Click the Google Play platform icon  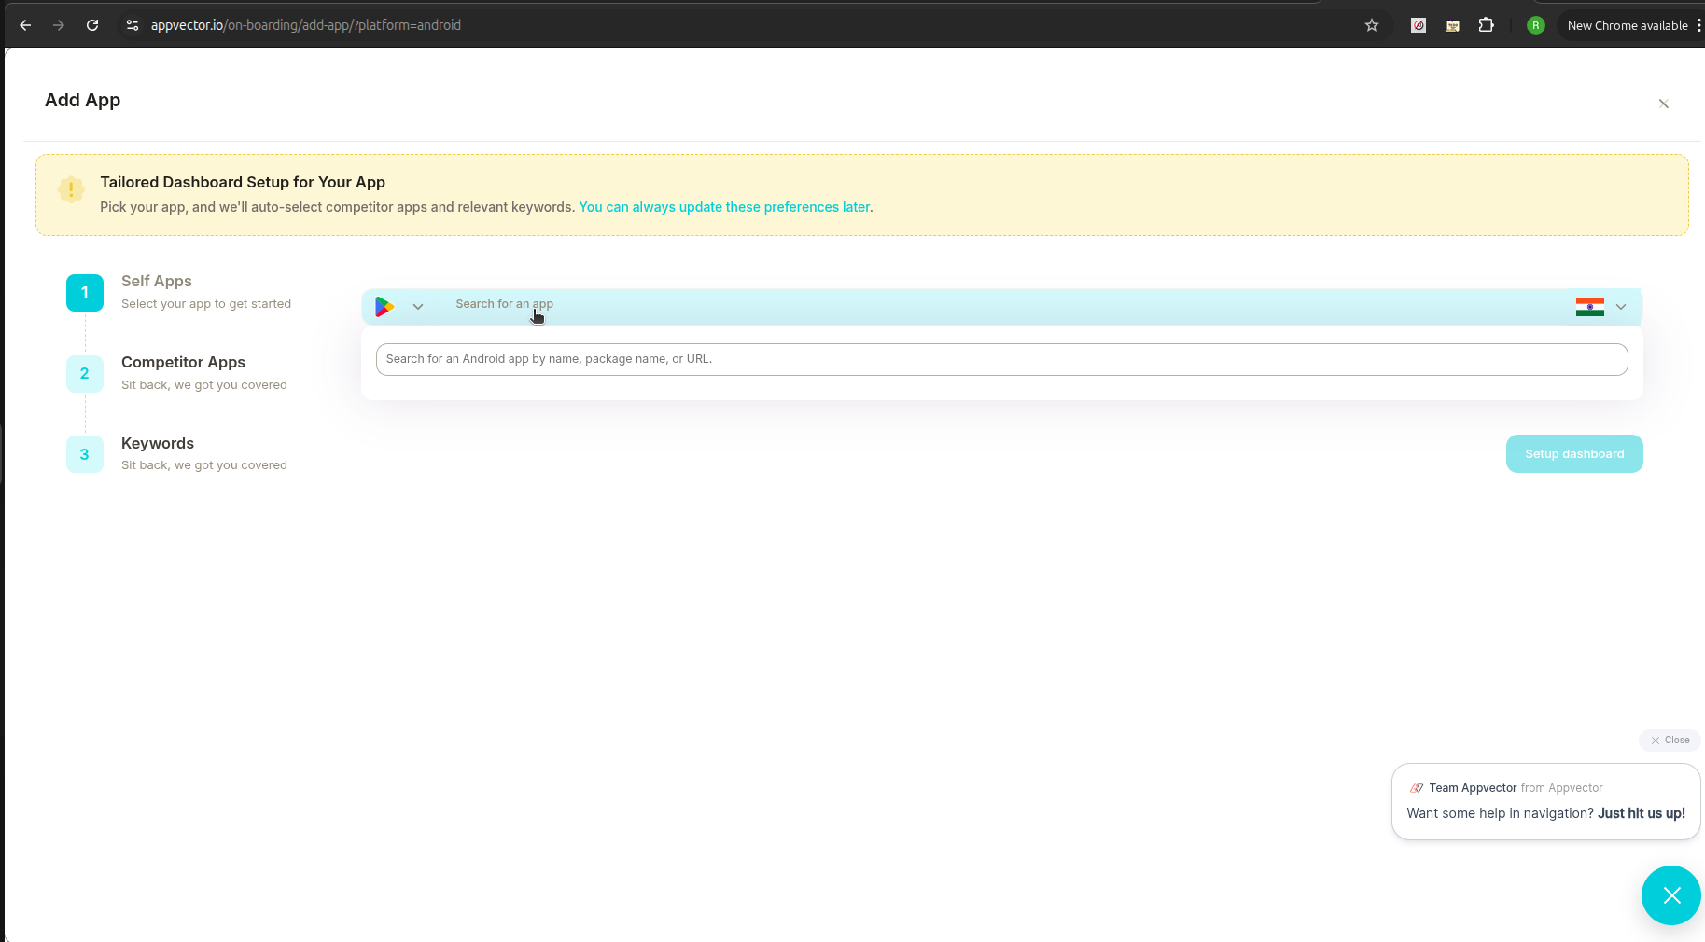pyautogui.click(x=384, y=306)
